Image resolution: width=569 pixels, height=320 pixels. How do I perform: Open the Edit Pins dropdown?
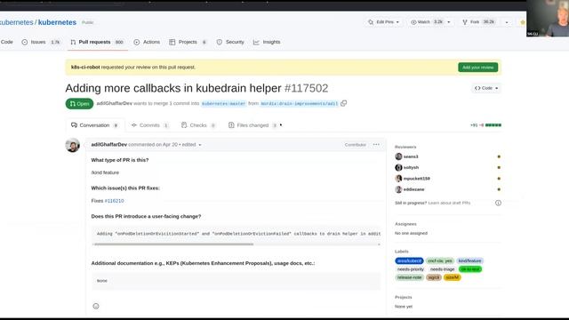[383, 22]
